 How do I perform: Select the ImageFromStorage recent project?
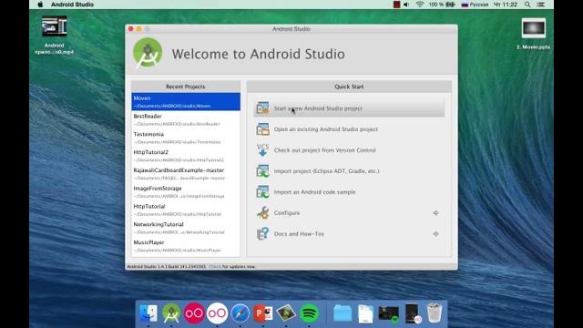click(186, 192)
